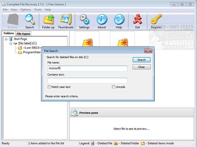Select the C: drive icon in tree

[x=15, y=43]
